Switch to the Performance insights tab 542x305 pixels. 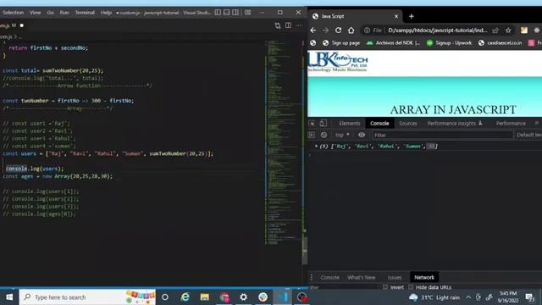click(455, 124)
